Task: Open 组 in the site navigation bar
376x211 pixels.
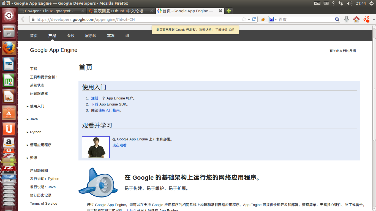Action: (127, 36)
